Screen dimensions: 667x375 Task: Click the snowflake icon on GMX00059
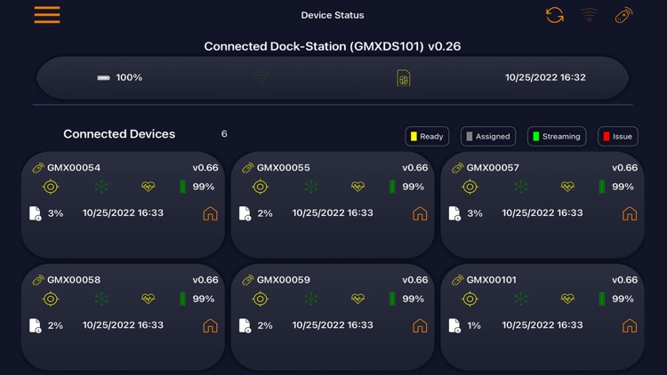point(311,299)
